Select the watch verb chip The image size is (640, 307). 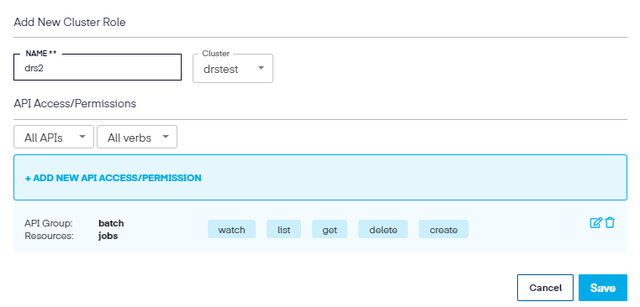tap(231, 229)
